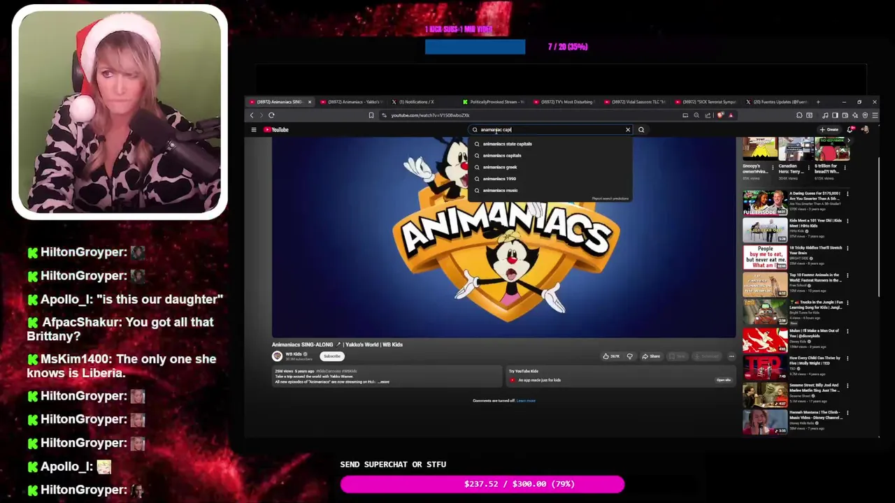This screenshot has width=895, height=503.
Task: Go back with browser back arrow
Action: click(252, 115)
